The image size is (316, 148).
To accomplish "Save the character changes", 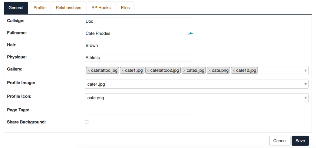I will (x=300, y=141).
